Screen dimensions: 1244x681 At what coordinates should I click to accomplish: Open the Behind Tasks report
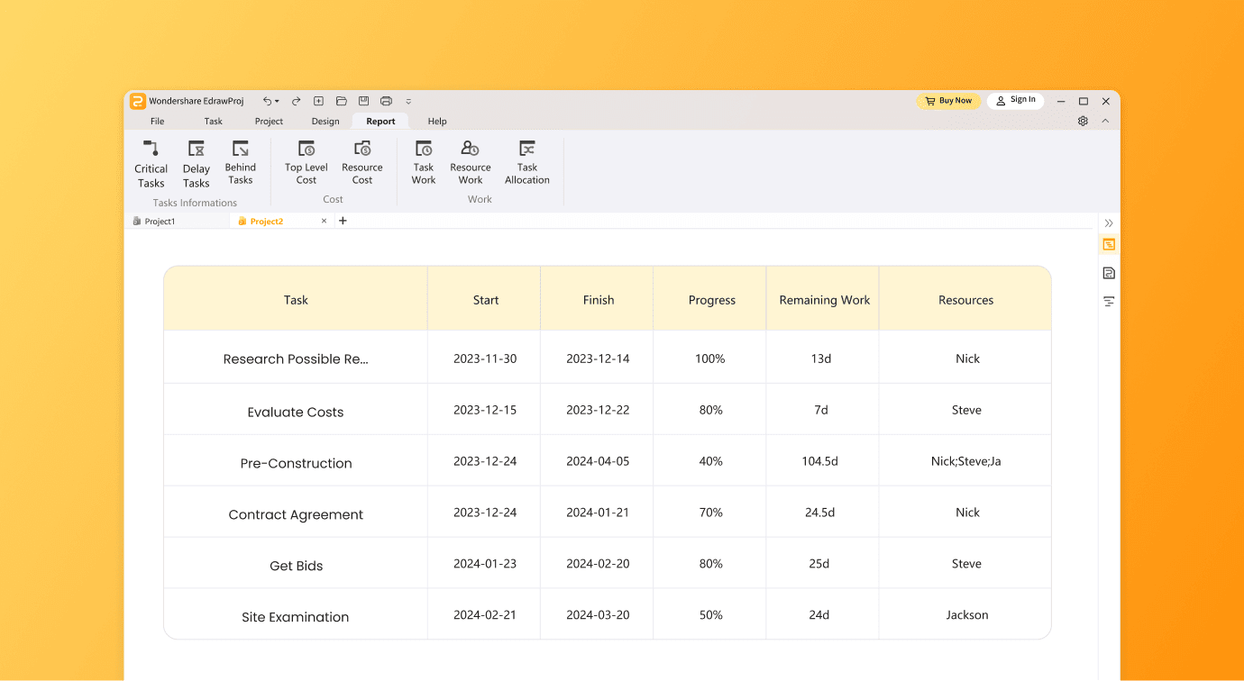[x=241, y=162]
